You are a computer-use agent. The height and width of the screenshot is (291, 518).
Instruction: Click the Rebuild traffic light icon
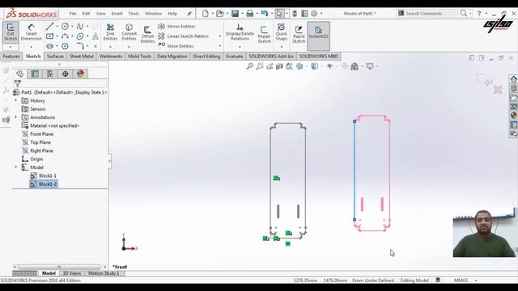coord(295,14)
